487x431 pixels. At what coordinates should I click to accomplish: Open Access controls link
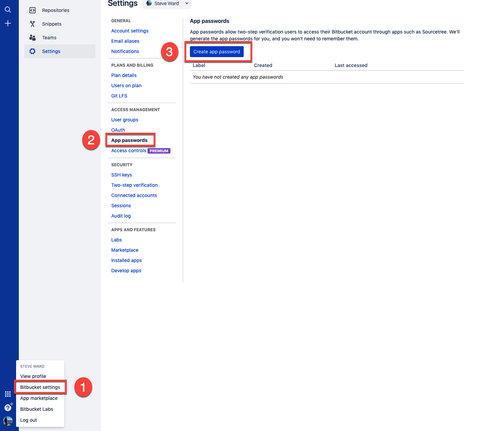(x=129, y=151)
